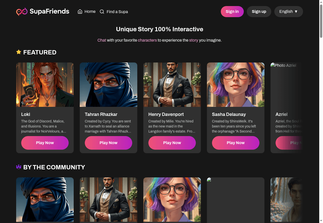Start Tahran Rhazkar story with Play Now
The height and width of the screenshot is (223, 323).
pyautogui.click(x=109, y=143)
